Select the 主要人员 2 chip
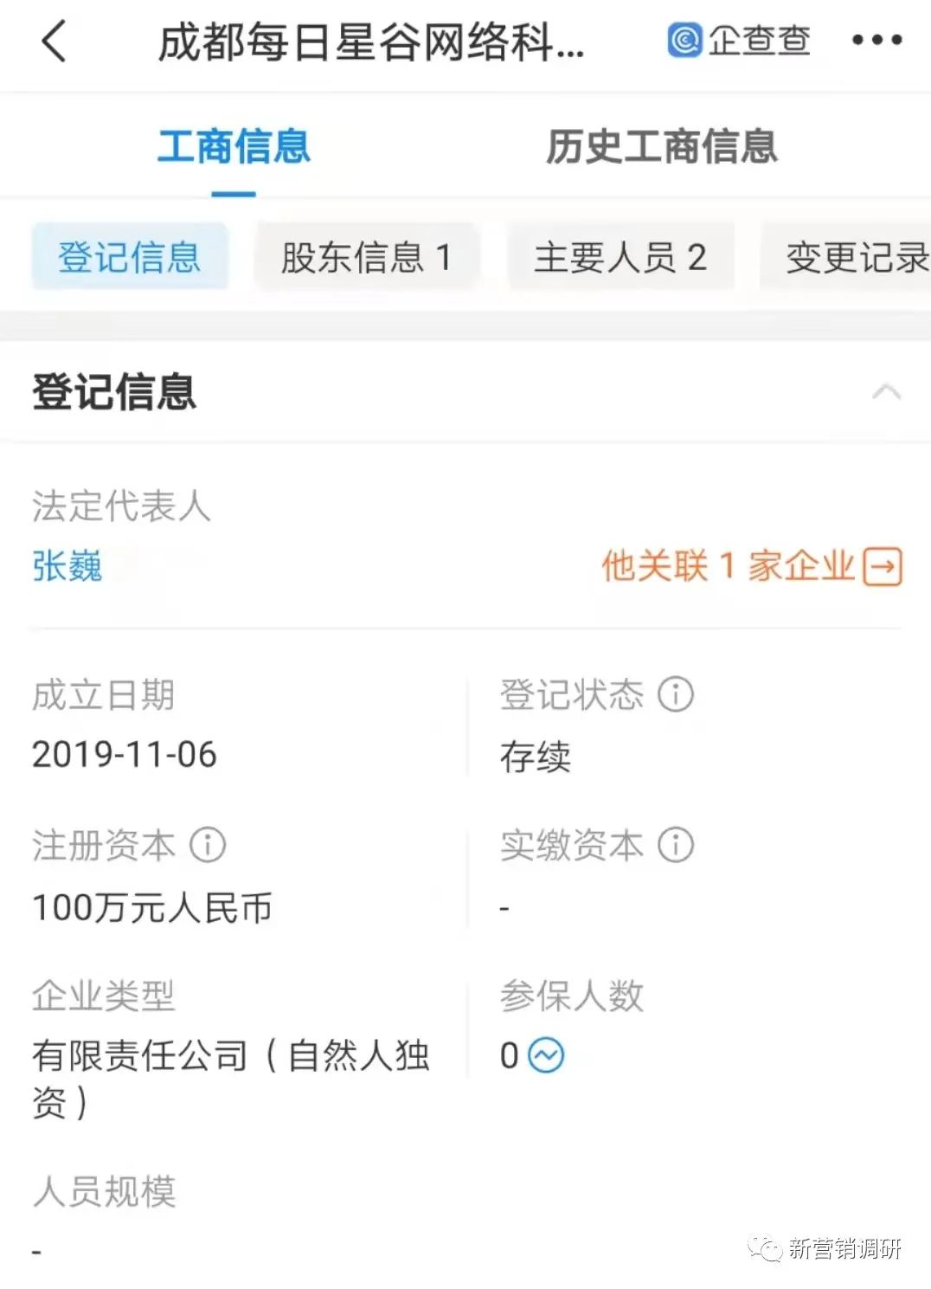 click(x=620, y=256)
